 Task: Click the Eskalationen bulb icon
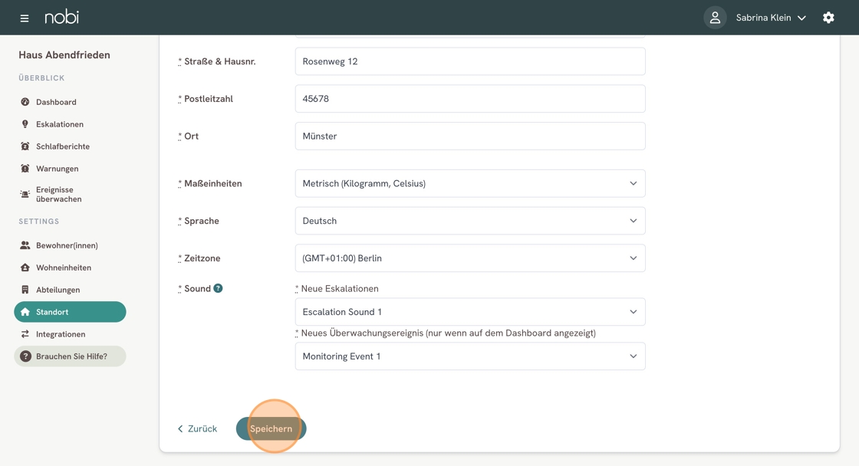coord(25,124)
